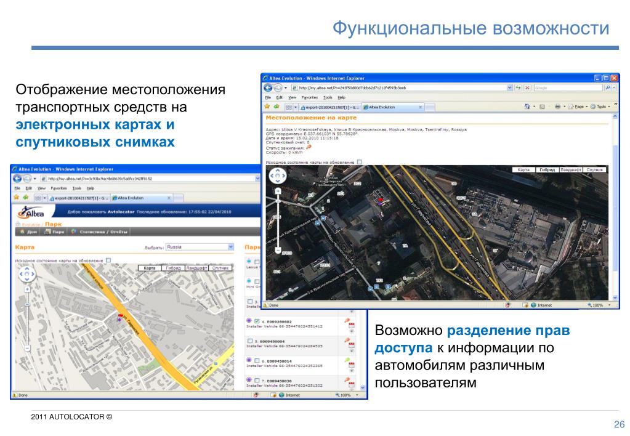Check vehicle 5 E009450004 checkbox
630x436 pixels.
[250, 341]
